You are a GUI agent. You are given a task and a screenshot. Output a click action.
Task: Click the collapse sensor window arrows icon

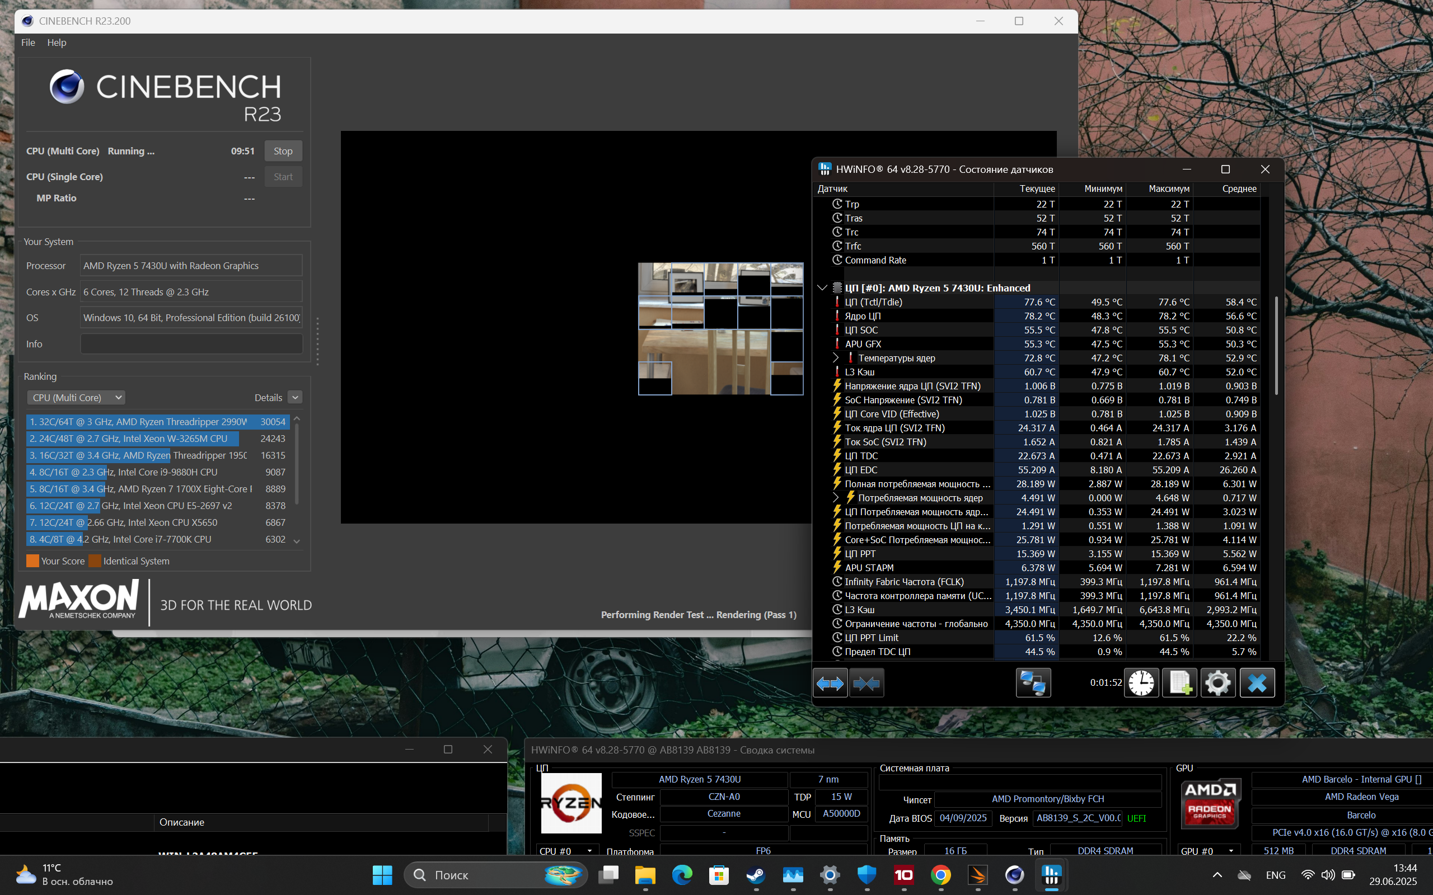click(867, 684)
